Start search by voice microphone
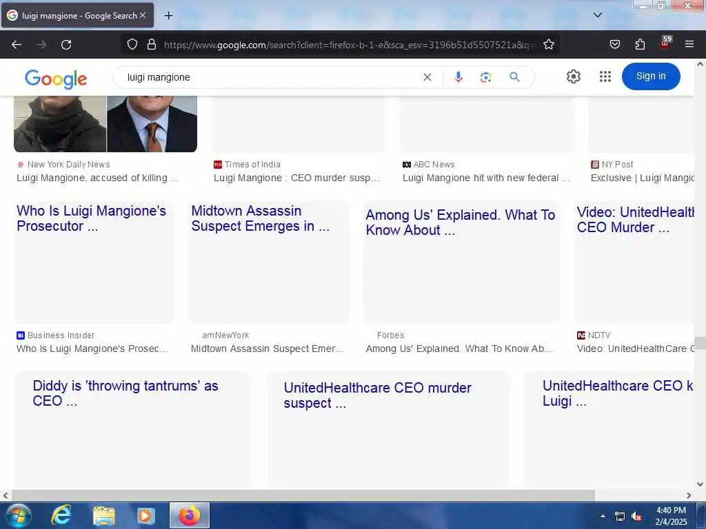 (x=458, y=77)
